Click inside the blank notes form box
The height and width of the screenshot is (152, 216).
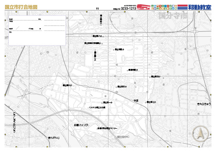(x=37, y=30)
